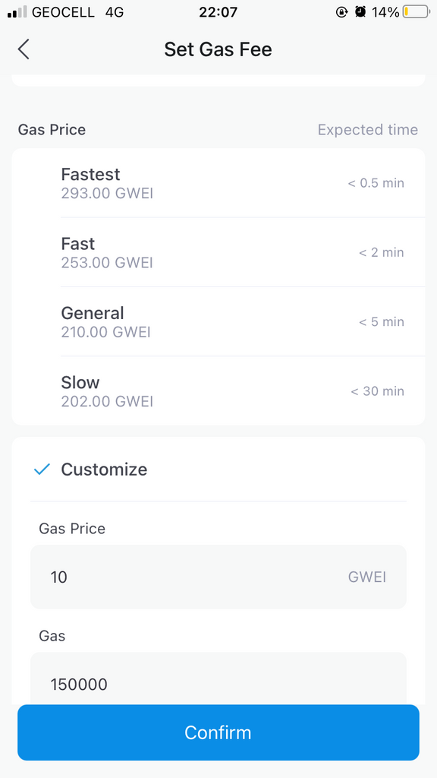Tap the GWEI unit label in field

click(367, 577)
